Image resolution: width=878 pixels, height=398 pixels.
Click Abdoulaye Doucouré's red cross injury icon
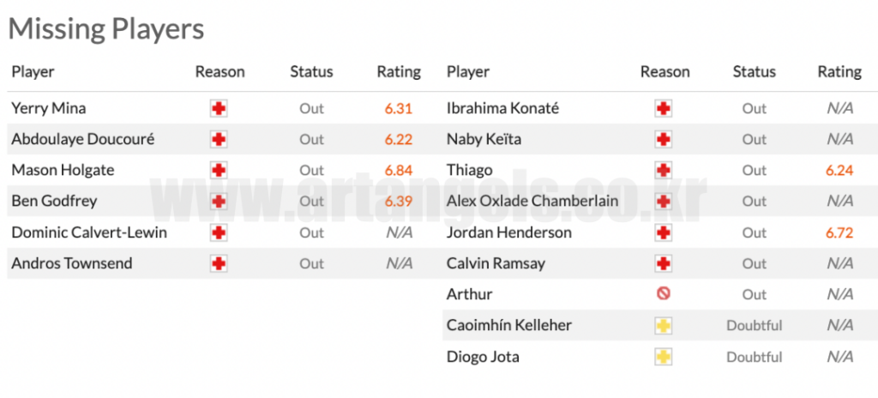pyautogui.click(x=219, y=140)
